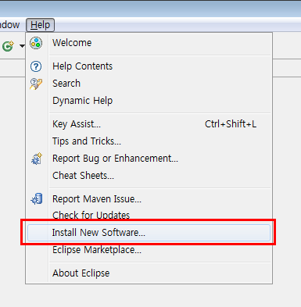Select Report Maven Issue

149,199
